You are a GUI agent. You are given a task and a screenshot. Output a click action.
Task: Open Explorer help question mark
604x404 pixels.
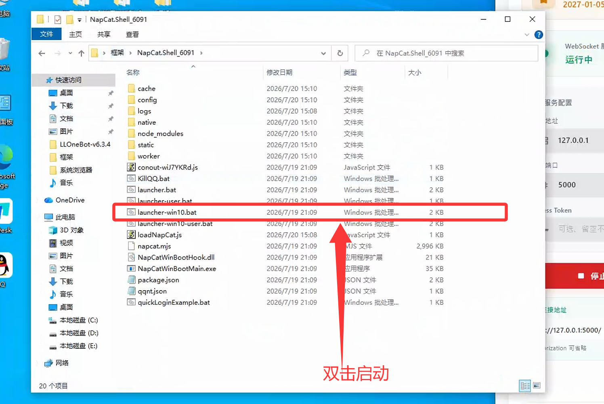(x=539, y=35)
